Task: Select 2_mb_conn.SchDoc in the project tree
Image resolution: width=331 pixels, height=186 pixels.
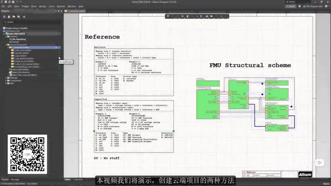Action: pos(23,50)
